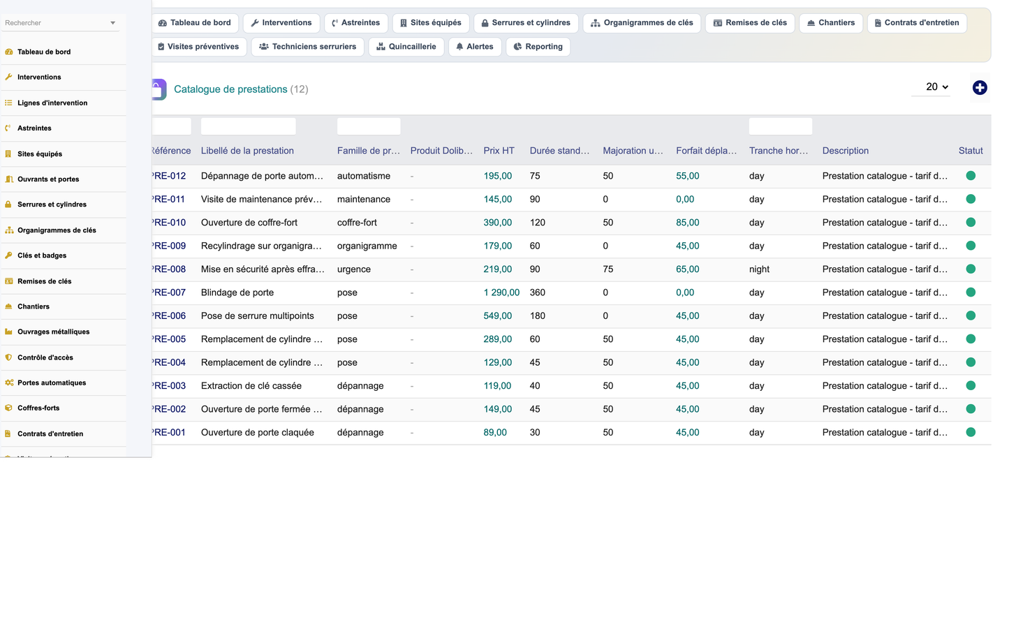1009x624 pixels.
Task: Click the Ouvrages métalliques icon
Action: click(x=8, y=332)
